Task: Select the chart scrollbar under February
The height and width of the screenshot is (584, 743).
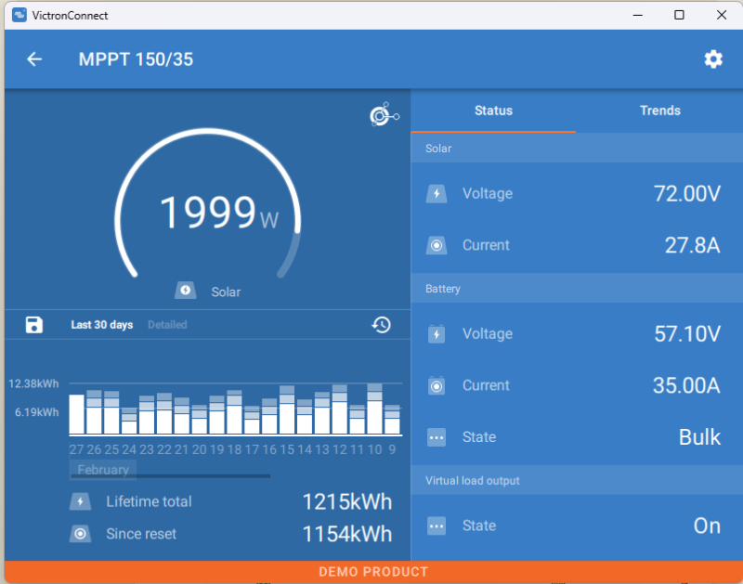Action: tap(170, 476)
